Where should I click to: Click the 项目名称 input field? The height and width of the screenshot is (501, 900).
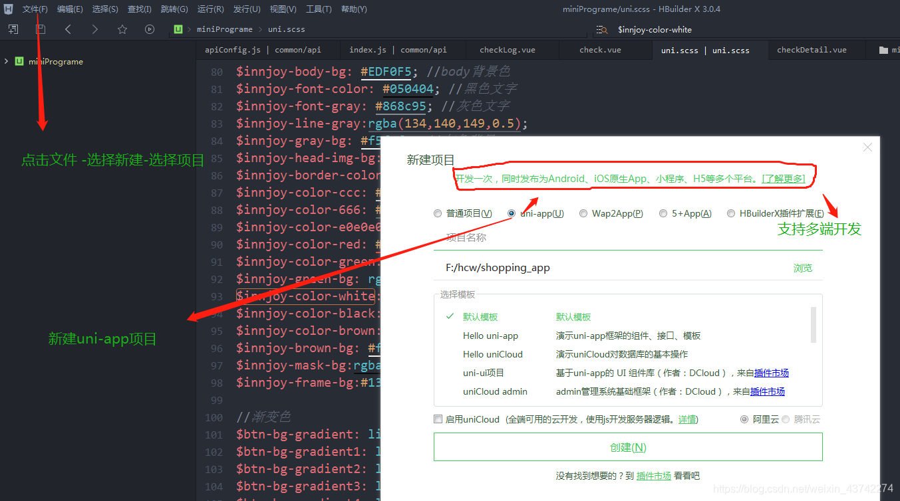coord(628,238)
